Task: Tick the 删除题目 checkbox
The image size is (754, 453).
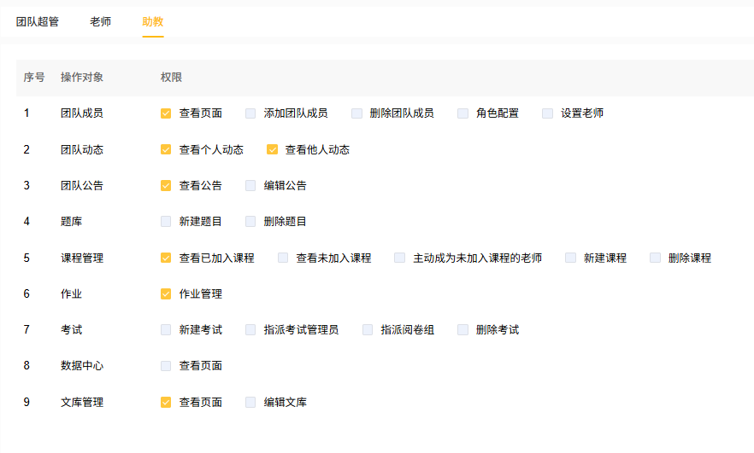Action: point(250,222)
